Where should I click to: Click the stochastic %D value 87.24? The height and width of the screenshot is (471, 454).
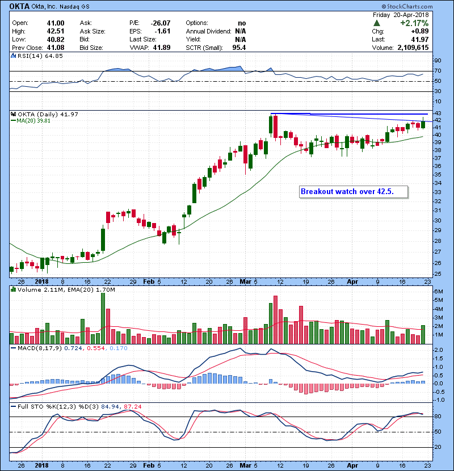pos(132,406)
